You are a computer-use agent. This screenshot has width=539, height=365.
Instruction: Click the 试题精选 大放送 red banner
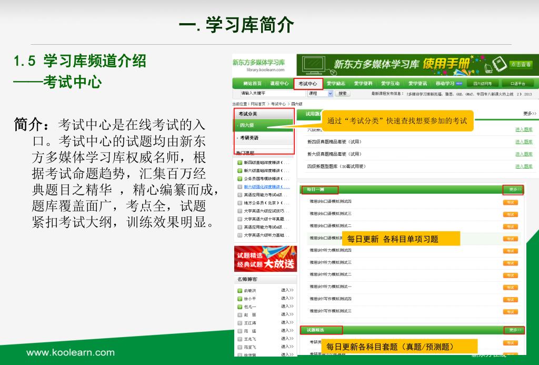(265, 259)
